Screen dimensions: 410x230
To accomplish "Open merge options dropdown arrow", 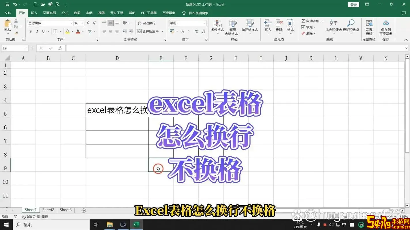I will click(163, 31).
